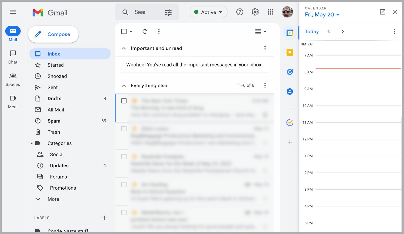This screenshot has width=404, height=234.
Task: Open the Drafts folder
Action: pyautogui.click(x=70, y=98)
